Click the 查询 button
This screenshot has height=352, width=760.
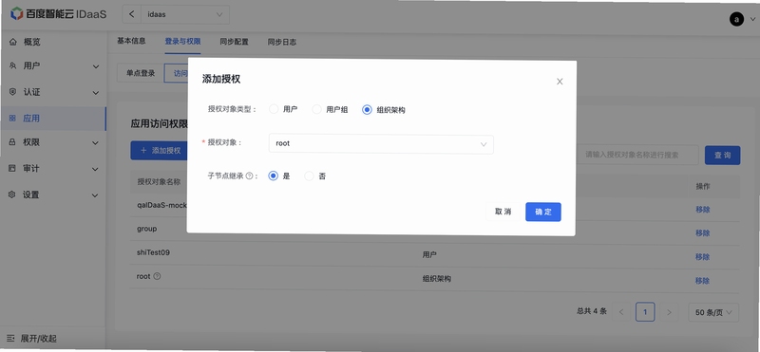(722, 155)
